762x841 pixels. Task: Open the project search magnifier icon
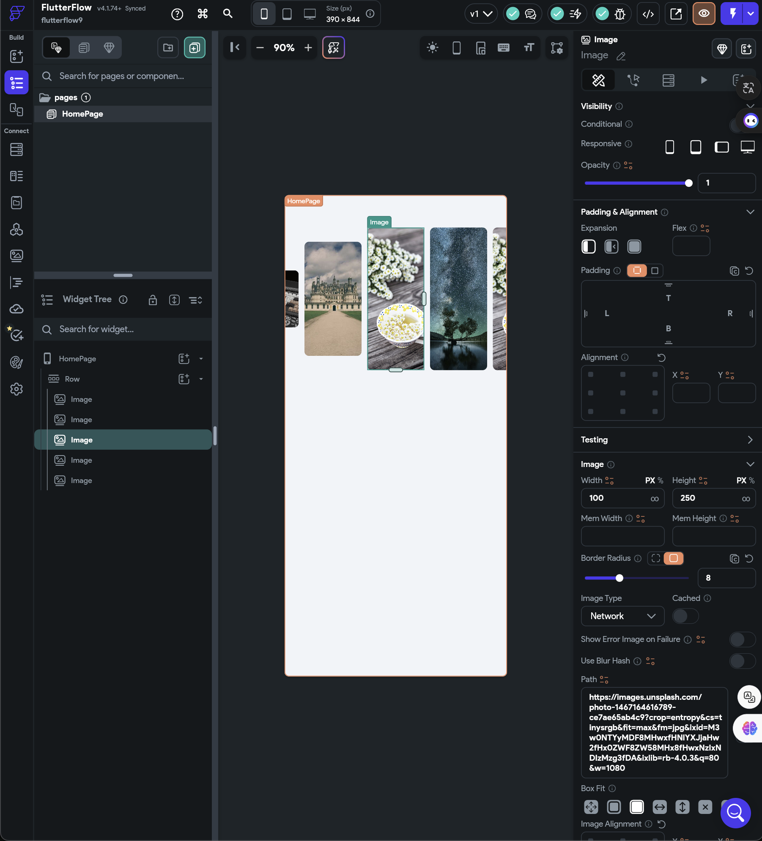228,14
